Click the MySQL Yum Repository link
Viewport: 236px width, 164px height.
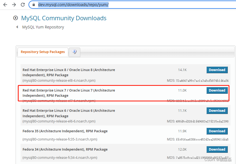point(43,27)
